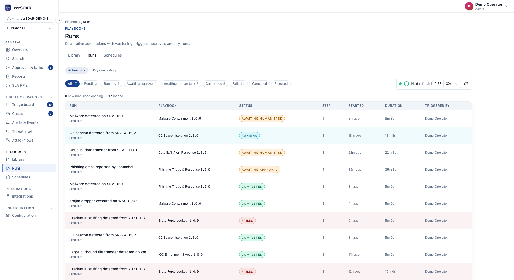The height and width of the screenshot is (280, 514).
Task: Open Configuration settings
Action: tap(29, 215)
